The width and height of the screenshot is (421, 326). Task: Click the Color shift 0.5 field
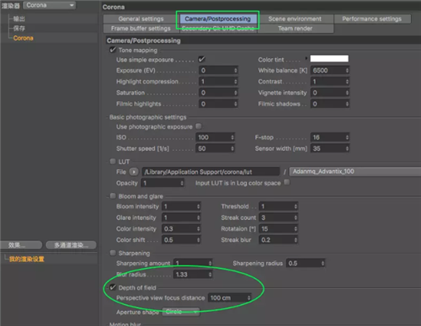click(181, 240)
